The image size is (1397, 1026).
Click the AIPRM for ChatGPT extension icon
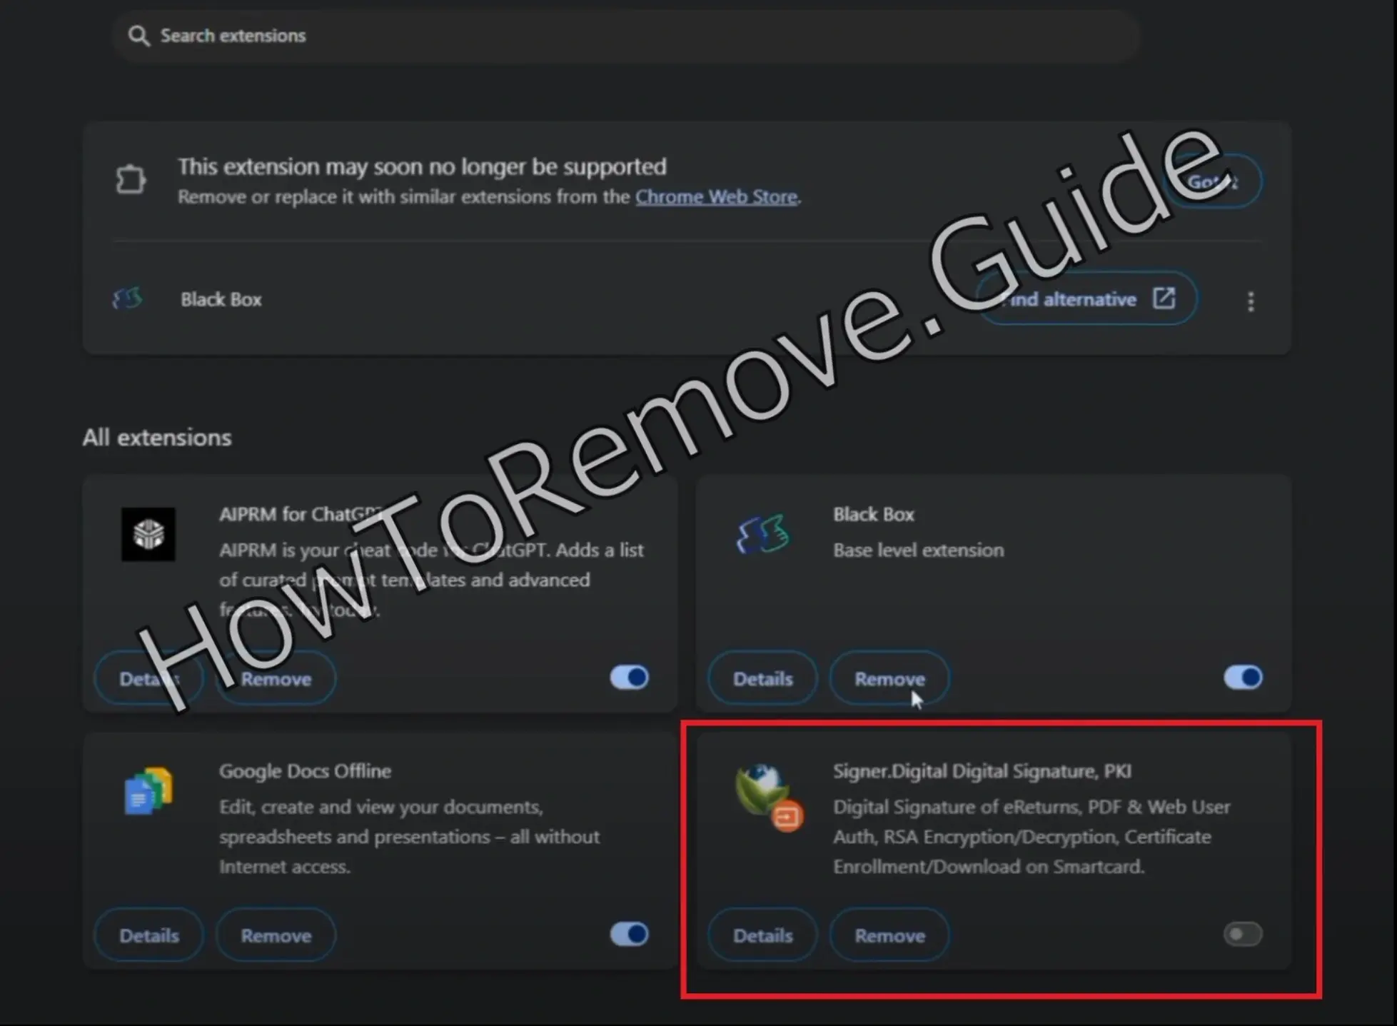[148, 534]
